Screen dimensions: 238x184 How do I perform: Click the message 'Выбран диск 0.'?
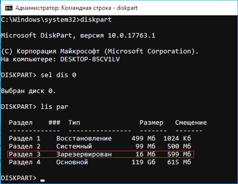click(29, 91)
